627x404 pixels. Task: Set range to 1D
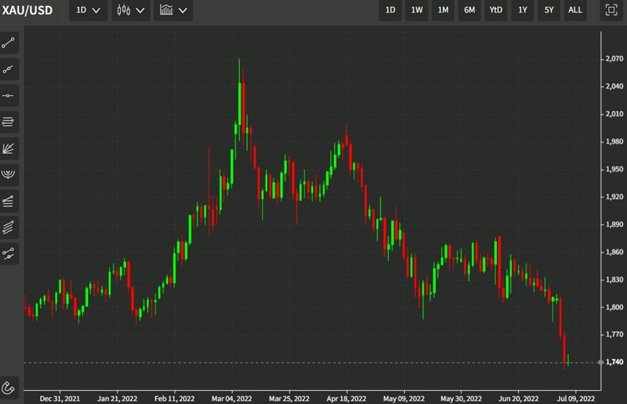click(x=390, y=10)
